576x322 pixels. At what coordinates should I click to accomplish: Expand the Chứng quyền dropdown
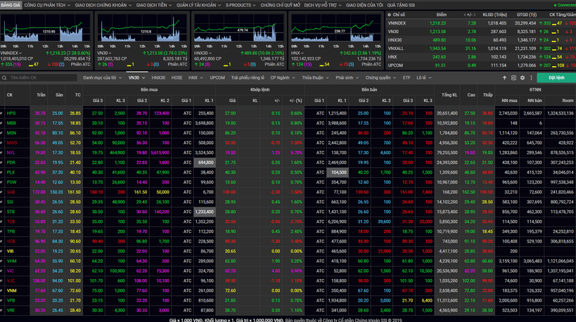tap(380, 78)
